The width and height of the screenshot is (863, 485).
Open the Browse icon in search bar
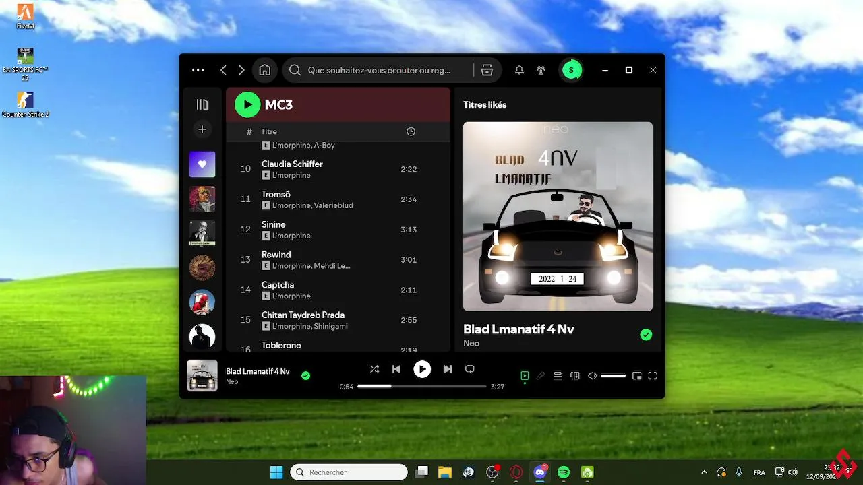487,70
